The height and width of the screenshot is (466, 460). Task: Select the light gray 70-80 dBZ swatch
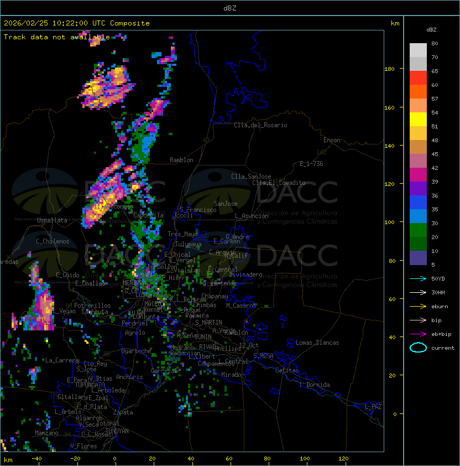[418, 50]
